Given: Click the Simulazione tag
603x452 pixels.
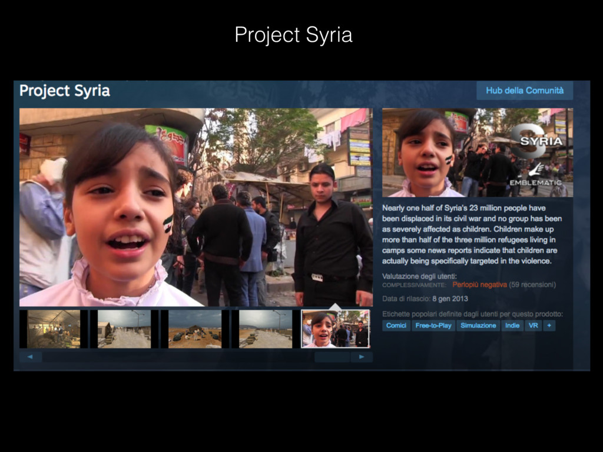Looking at the screenshot, I should [478, 325].
